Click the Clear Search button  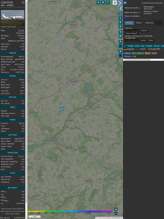(x=132, y=34)
